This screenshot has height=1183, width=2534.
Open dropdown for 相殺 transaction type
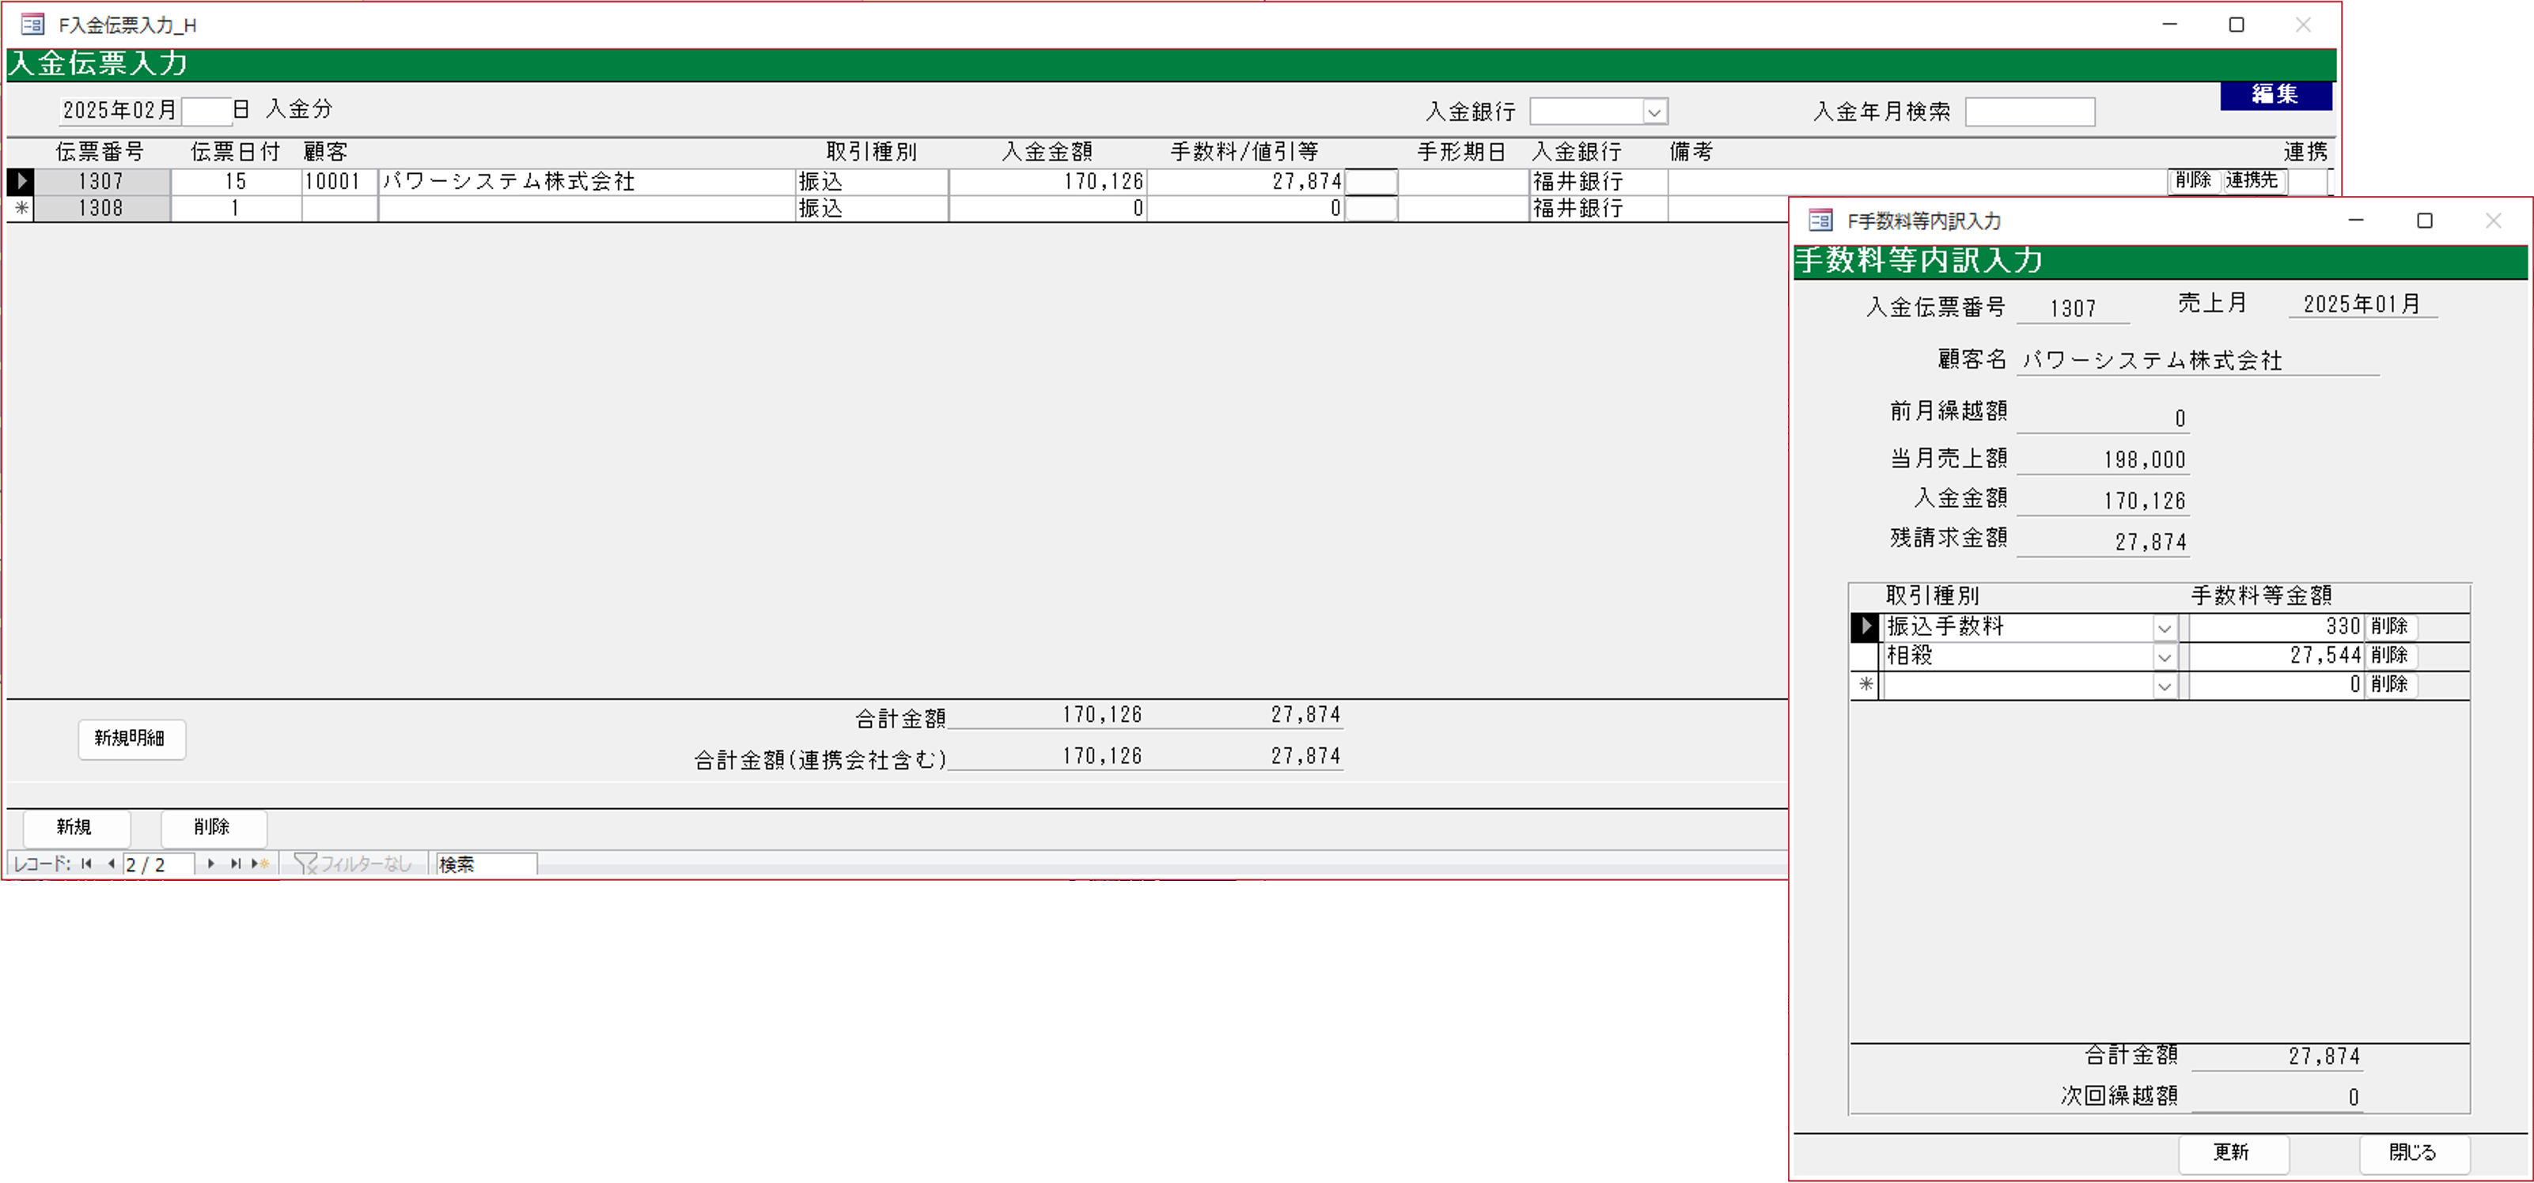click(x=2164, y=656)
